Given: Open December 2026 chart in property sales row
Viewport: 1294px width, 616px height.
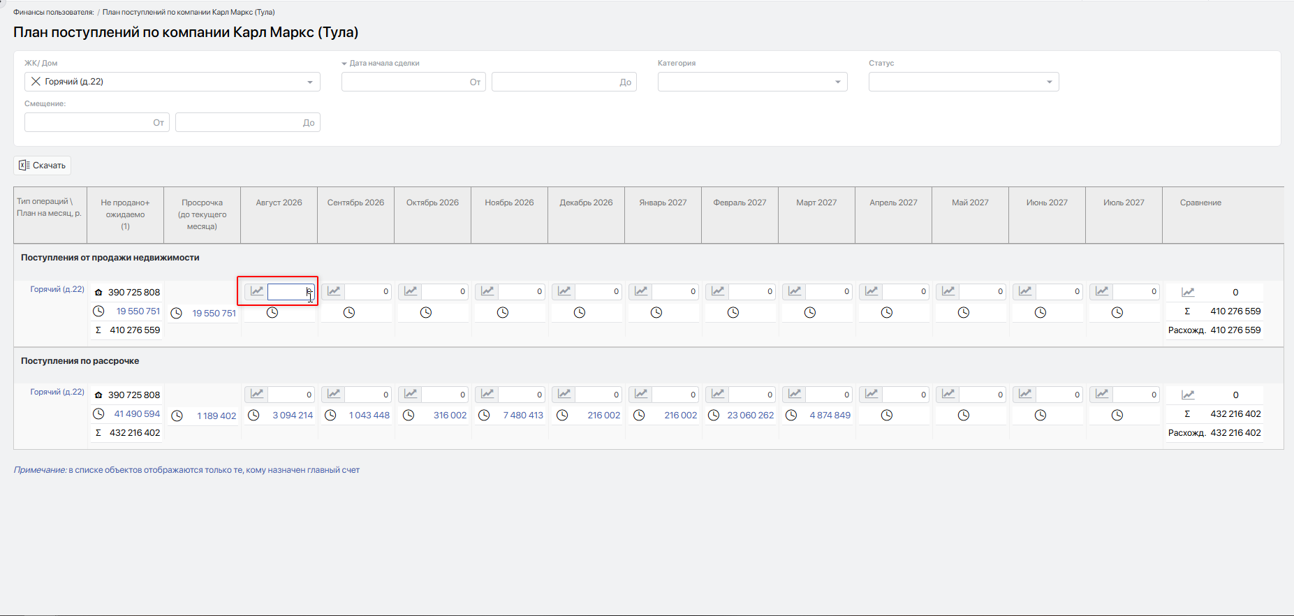Looking at the screenshot, I should coord(564,291).
